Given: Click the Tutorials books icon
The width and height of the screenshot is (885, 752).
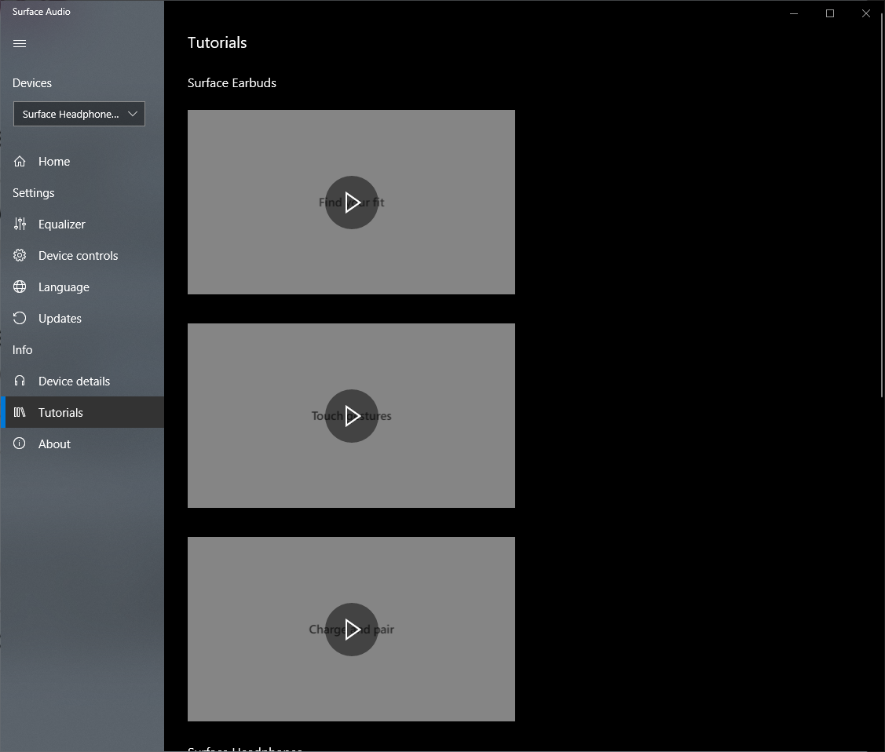Looking at the screenshot, I should point(20,413).
